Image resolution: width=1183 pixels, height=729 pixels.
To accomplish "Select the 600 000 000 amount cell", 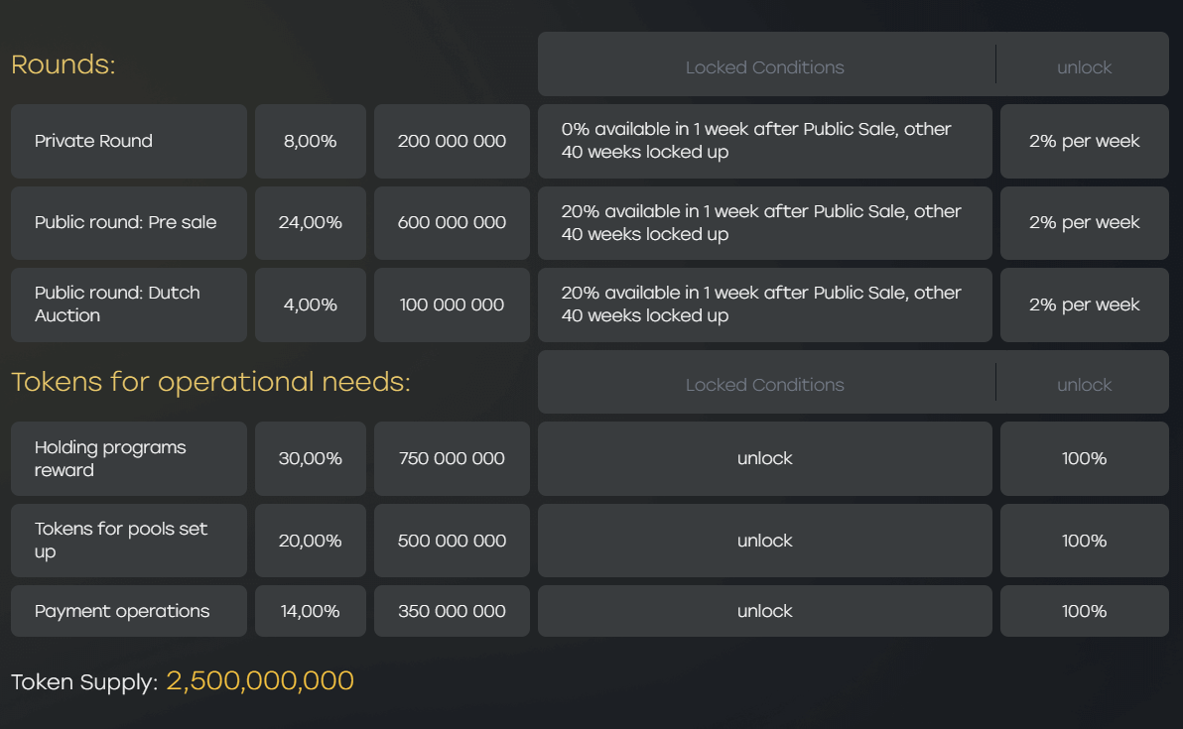I will click(x=452, y=223).
